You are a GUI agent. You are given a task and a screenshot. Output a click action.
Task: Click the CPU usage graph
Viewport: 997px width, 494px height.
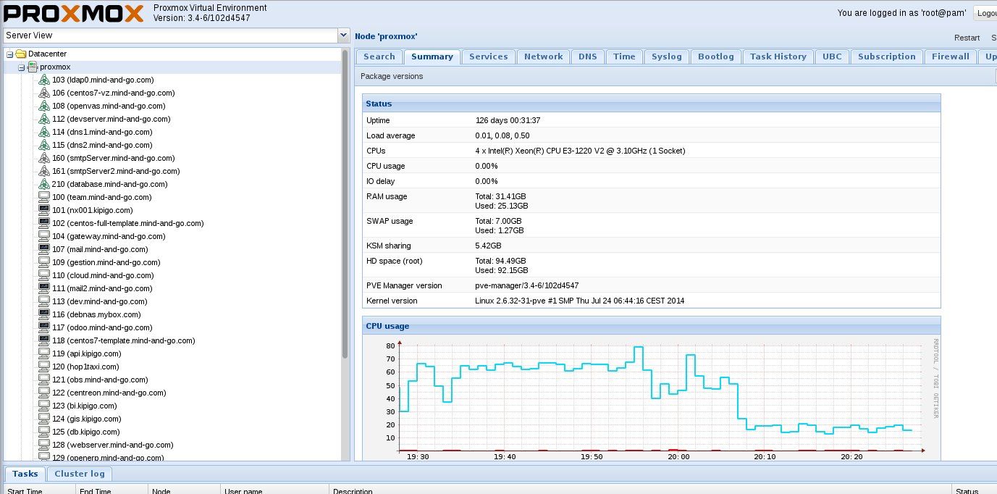click(652, 397)
